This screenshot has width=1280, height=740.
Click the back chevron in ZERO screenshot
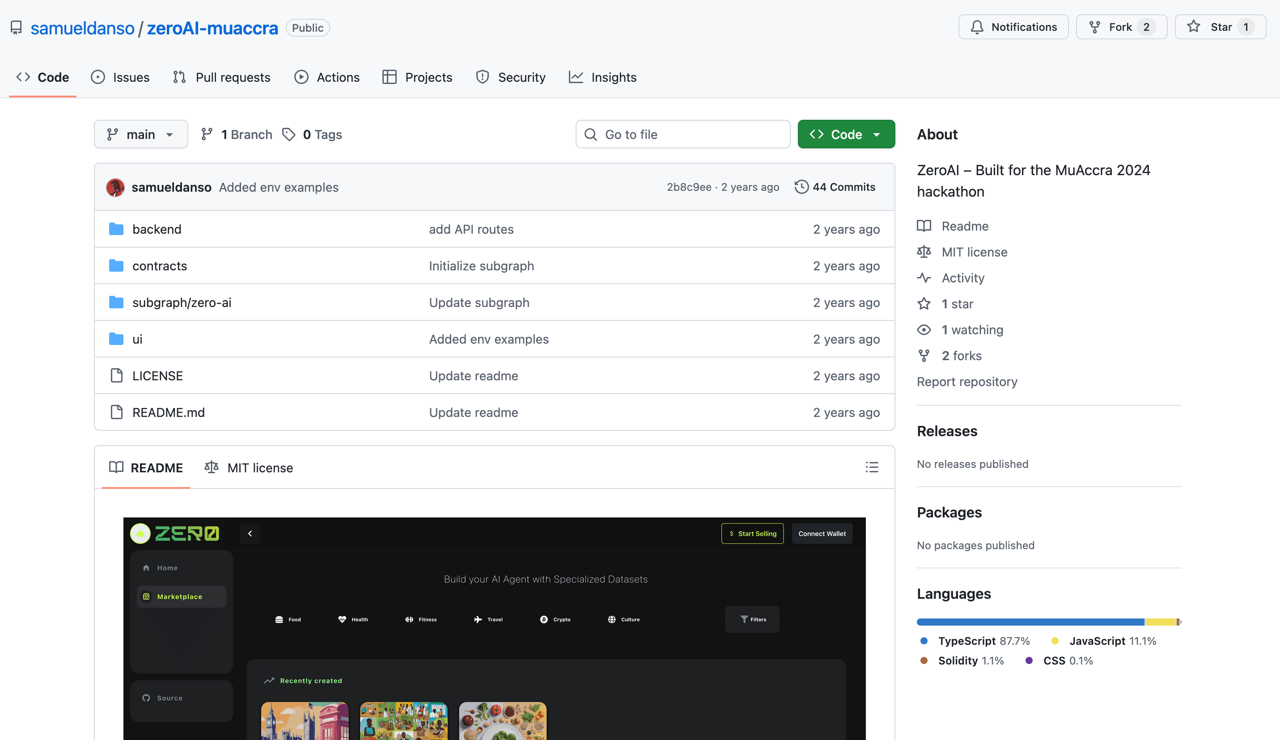[x=250, y=534]
